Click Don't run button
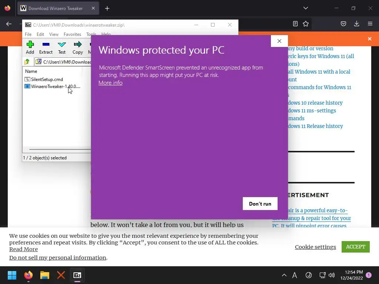 260,204
